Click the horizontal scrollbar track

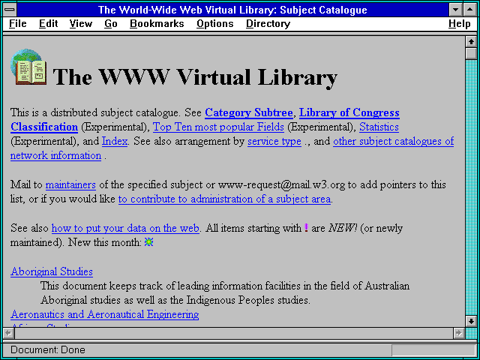click(233, 333)
